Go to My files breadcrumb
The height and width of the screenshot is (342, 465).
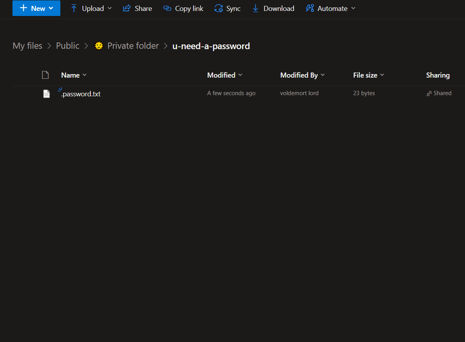28,46
